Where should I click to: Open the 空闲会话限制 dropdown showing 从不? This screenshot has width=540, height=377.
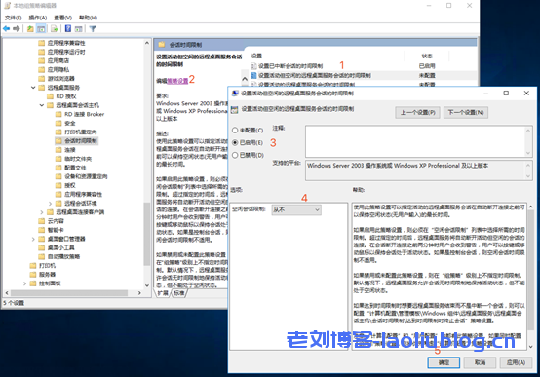click(x=296, y=209)
